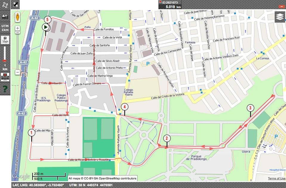286x188 pixels.
Task: Select kilometer marker 3 on route
Action: click(x=250, y=108)
